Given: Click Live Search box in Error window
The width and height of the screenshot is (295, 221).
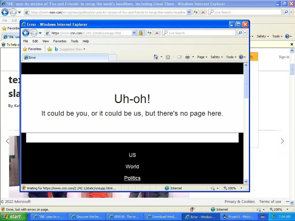Looking at the screenshot, I should [x=199, y=33].
